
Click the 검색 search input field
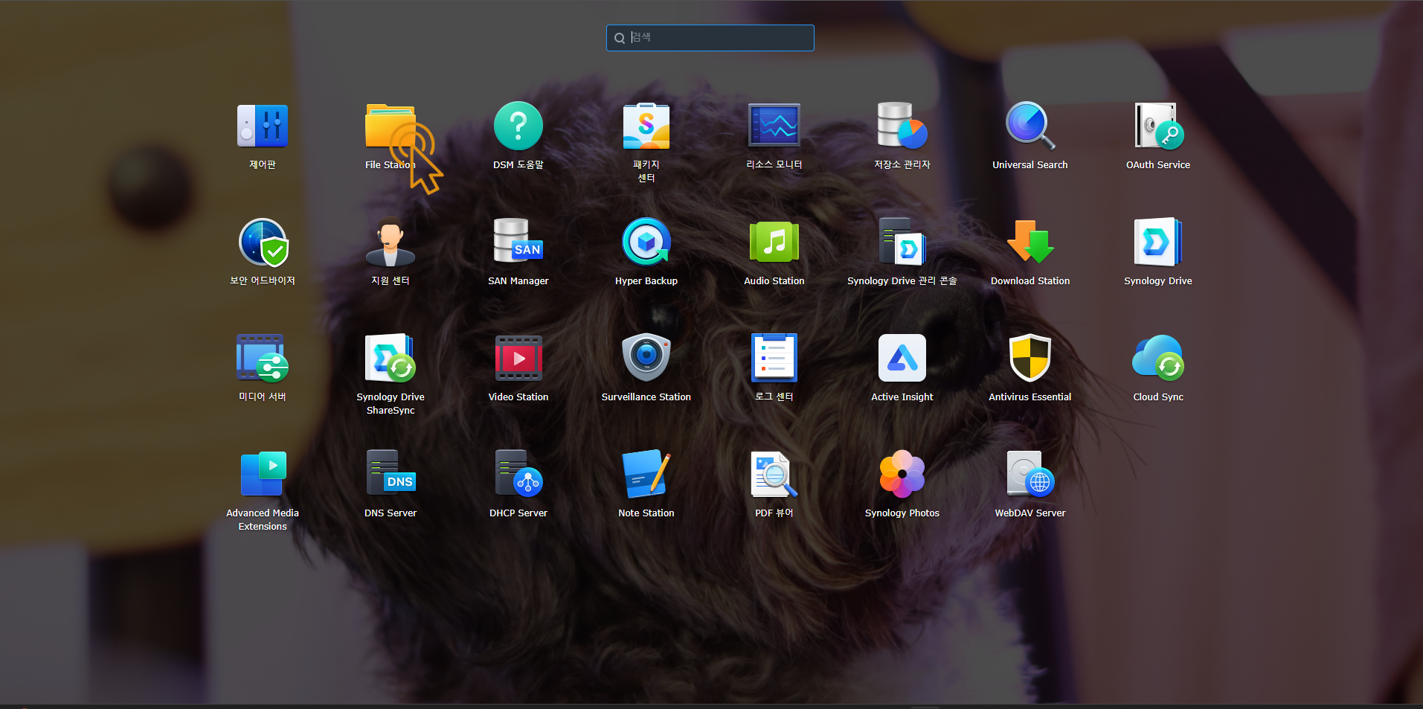710,38
